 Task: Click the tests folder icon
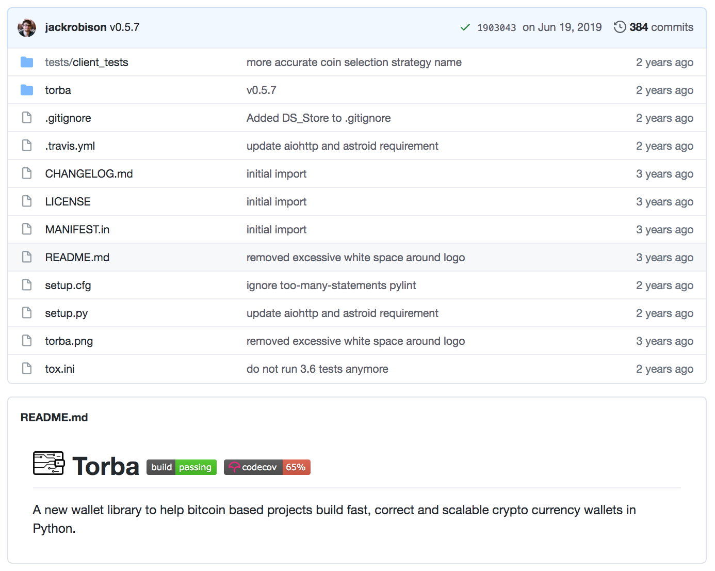[x=27, y=62]
